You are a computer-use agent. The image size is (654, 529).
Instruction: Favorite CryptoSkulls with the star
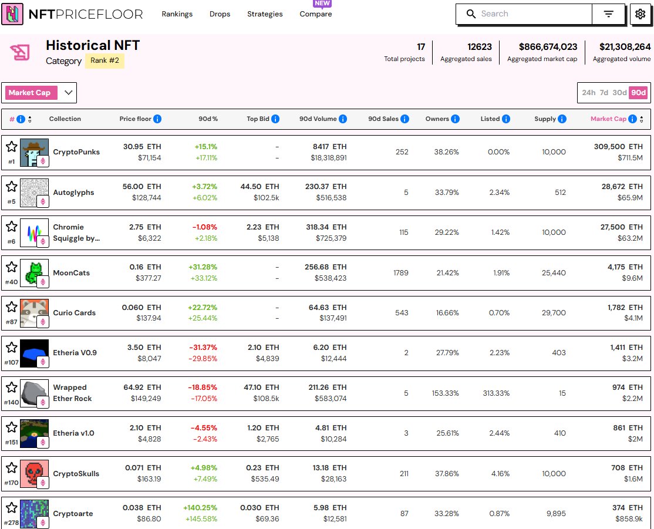coord(12,468)
